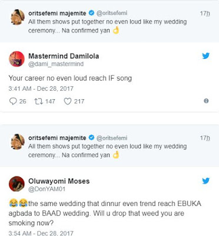Open the 3:41 AM - Dec 28, 2017 timestamp
Image resolution: width=219 pixels, height=236 pixels.
[x=41, y=88]
